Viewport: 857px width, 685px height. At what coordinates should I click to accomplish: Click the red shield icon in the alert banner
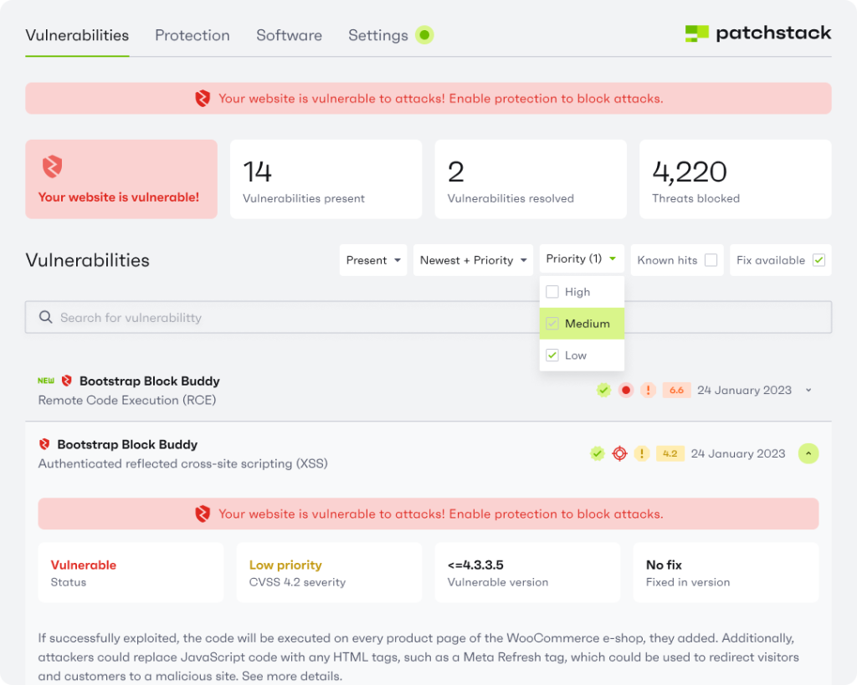click(203, 98)
